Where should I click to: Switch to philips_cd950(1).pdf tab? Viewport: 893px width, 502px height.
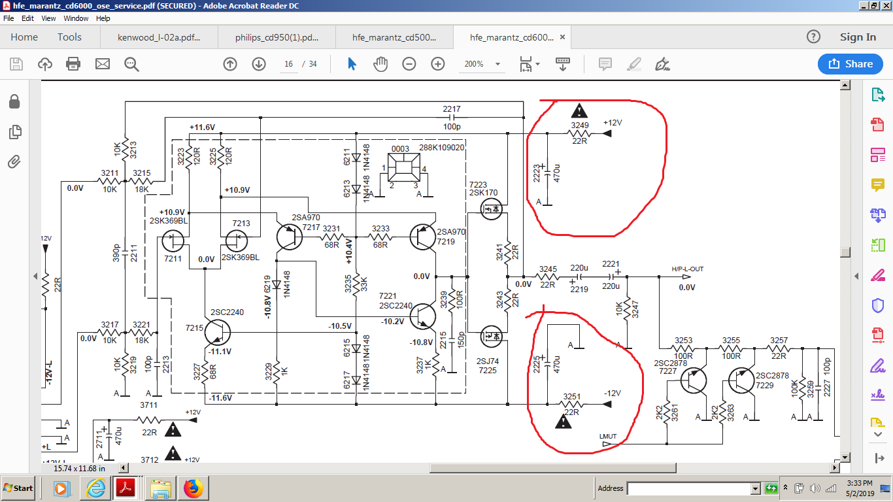coord(277,37)
